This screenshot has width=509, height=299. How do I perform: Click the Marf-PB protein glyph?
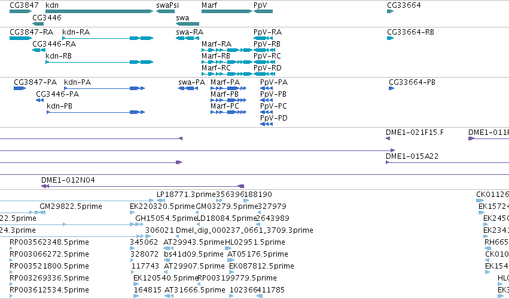pyautogui.click(x=228, y=100)
